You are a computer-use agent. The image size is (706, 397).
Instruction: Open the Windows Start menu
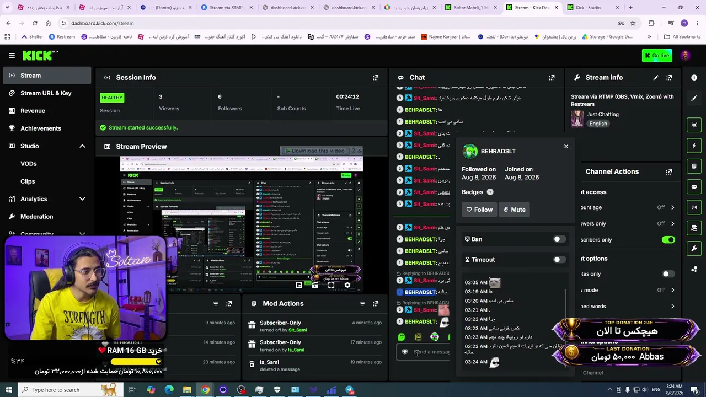pos(9,390)
